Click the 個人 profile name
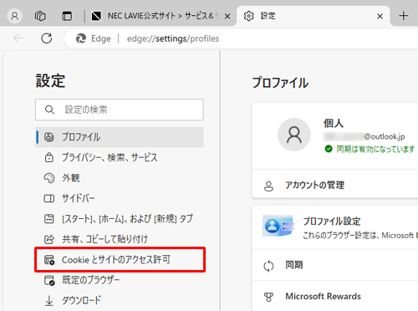 [334, 123]
